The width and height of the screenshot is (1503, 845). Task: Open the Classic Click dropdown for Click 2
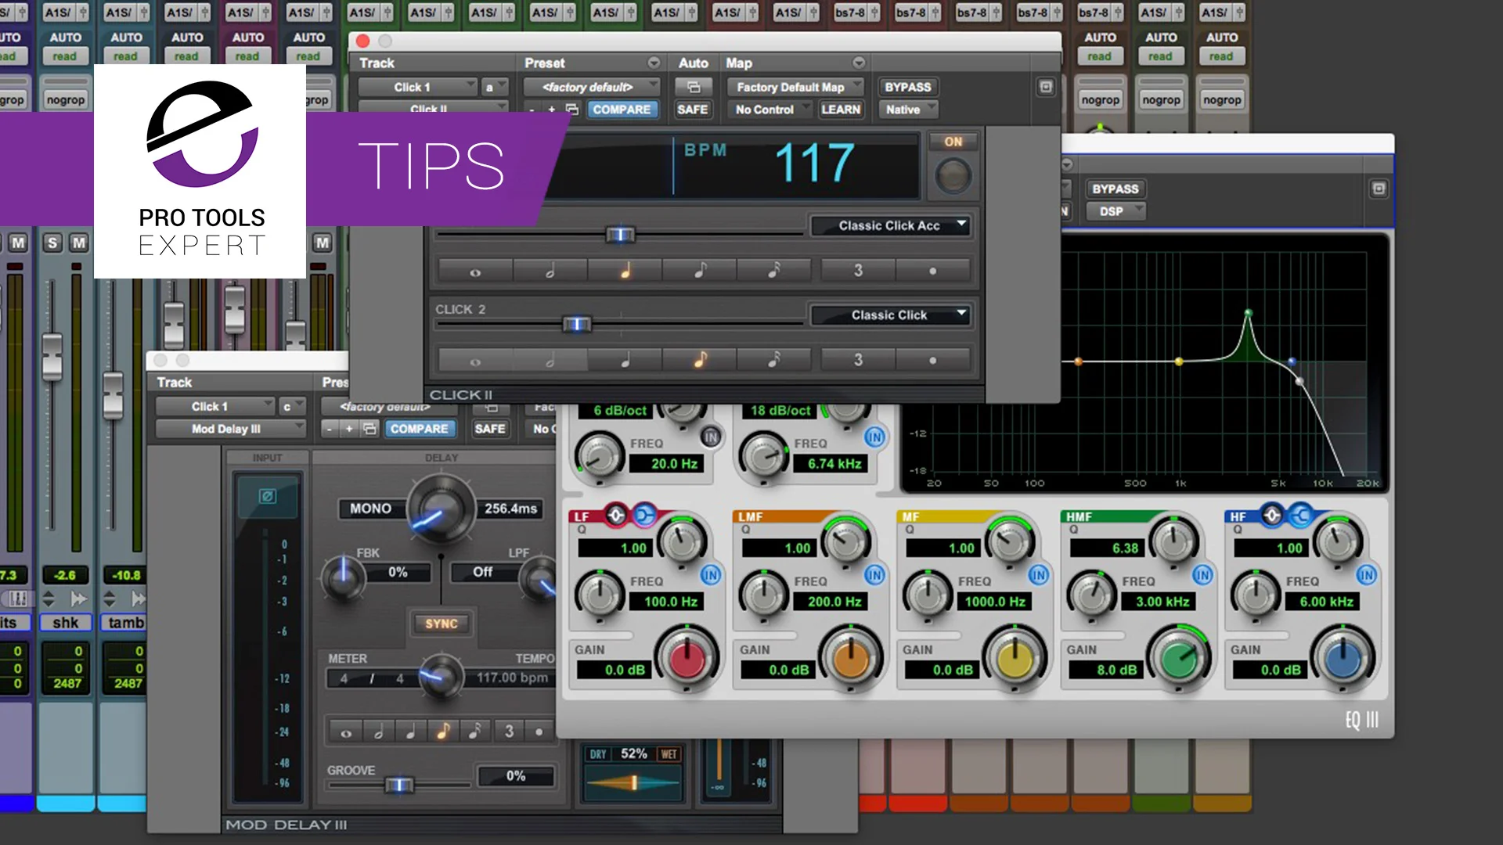891,315
